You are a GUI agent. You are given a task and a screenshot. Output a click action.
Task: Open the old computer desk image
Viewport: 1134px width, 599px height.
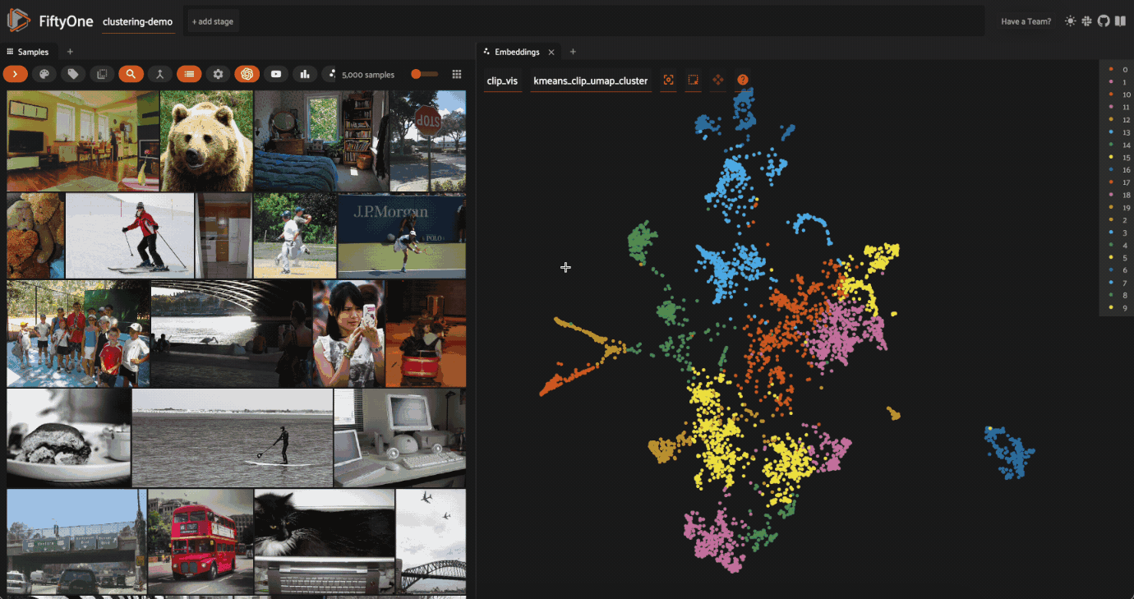coord(400,438)
